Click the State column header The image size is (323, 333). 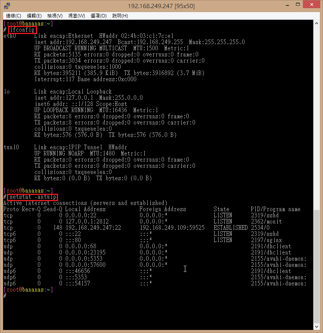point(222,209)
